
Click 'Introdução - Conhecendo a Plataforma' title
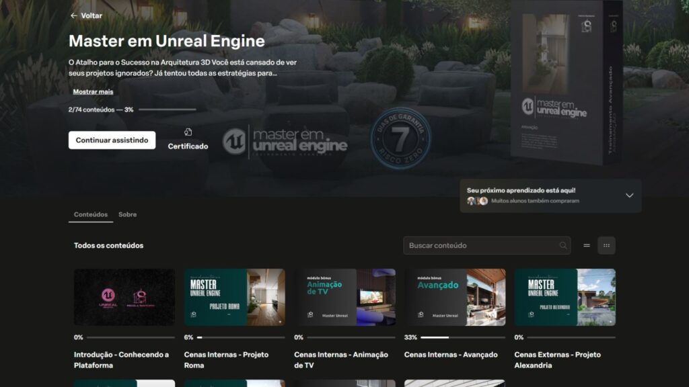coord(121,360)
